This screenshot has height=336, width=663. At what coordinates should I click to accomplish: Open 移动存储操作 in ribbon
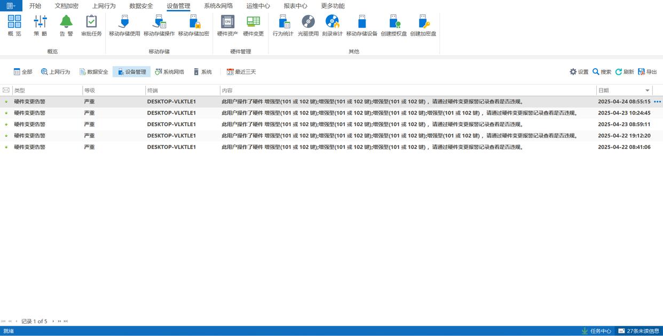[x=159, y=26]
